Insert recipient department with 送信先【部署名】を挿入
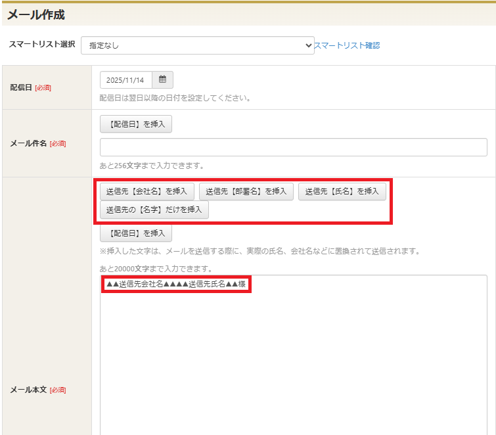The image size is (496, 435). [x=246, y=191]
